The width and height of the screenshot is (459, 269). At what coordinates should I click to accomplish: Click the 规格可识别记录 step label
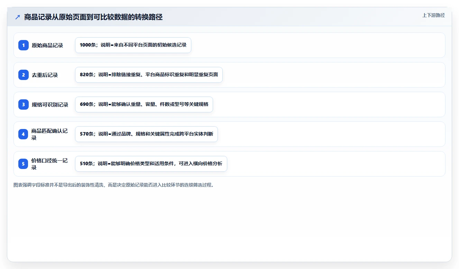[50, 104]
